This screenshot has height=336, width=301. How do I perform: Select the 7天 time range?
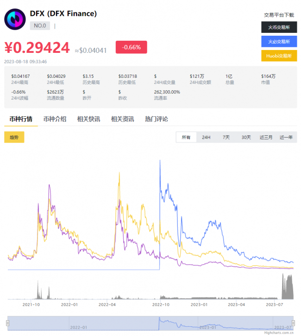(x=226, y=137)
